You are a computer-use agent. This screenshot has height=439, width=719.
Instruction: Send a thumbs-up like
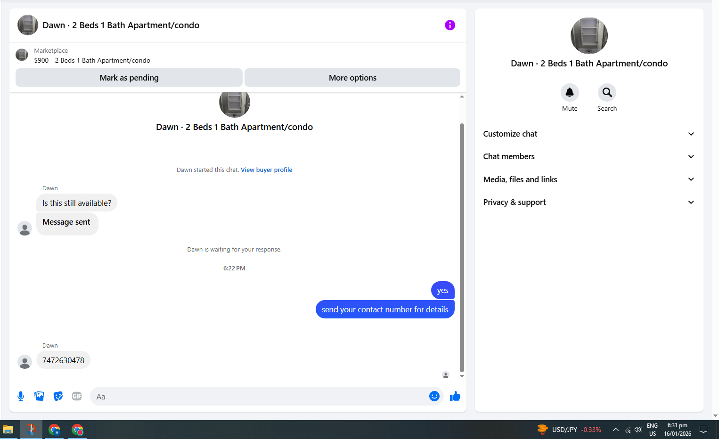tap(455, 396)
